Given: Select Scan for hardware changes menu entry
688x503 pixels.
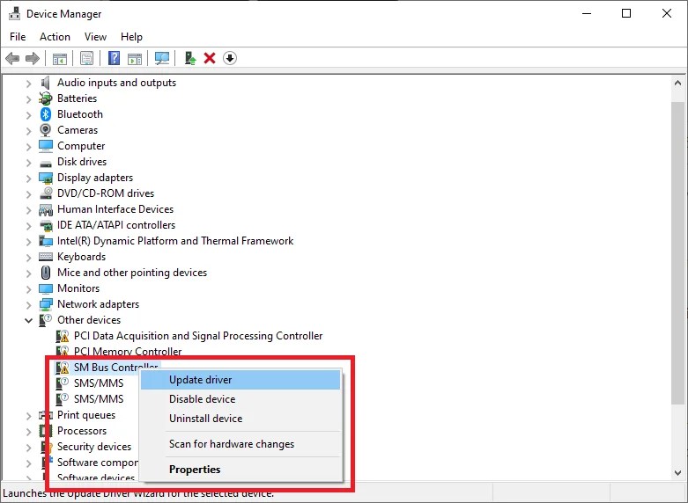Looking at the screenshot, I should point(240,444).
